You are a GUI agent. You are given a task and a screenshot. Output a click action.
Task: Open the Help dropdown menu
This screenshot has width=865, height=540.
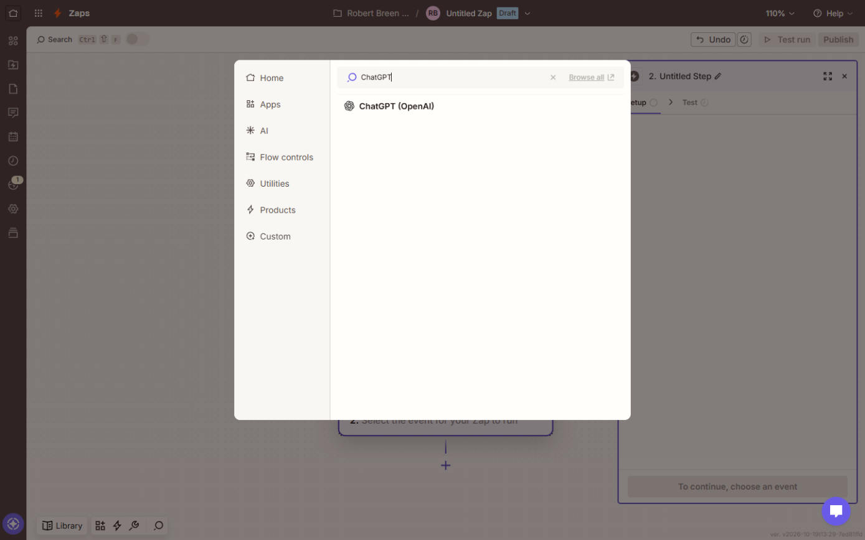[833, 13]
